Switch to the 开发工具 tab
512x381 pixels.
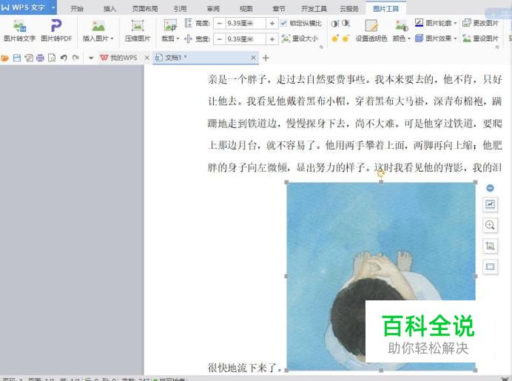click(x=314, y=8)
